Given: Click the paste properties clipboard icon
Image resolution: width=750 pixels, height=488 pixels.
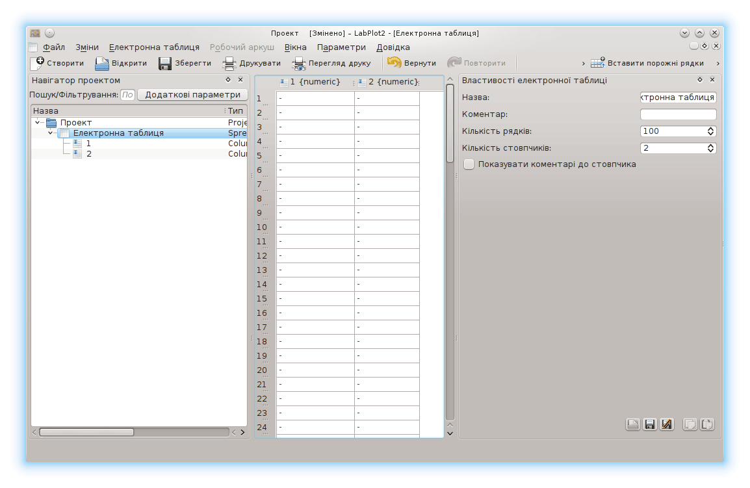Looking at the screenshot, I should pos(707,424).
